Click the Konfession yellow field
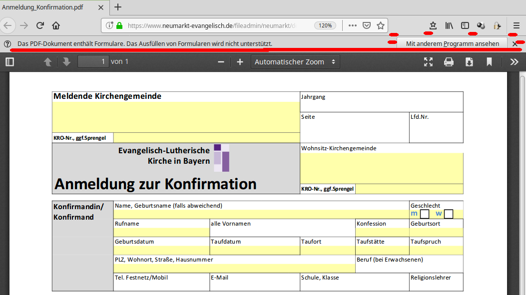526x295 pixels. [x=382, y=232]
